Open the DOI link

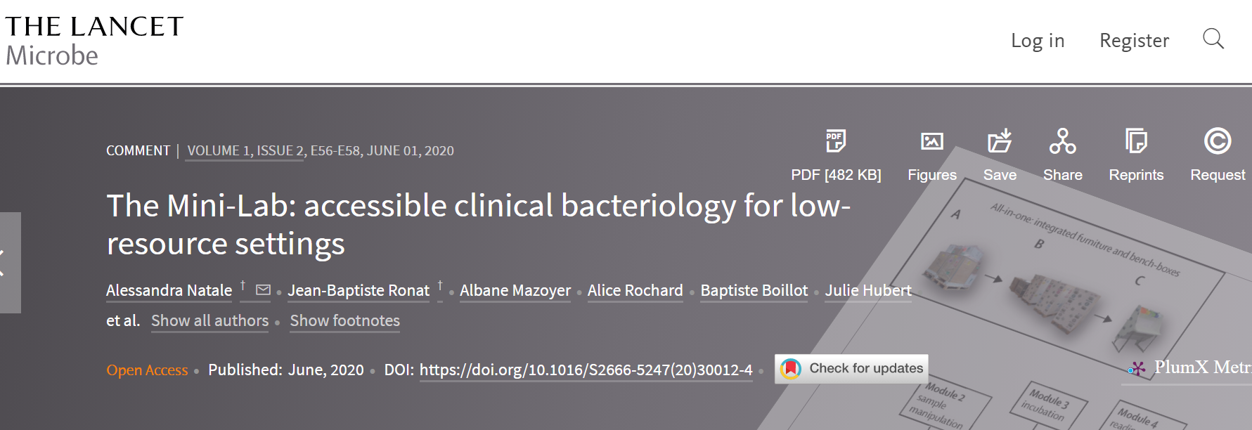[x=586, y=370]
